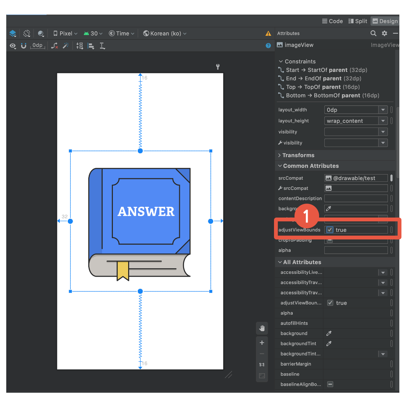Open layout_height dropdown arrow

[x=383, y=121]
